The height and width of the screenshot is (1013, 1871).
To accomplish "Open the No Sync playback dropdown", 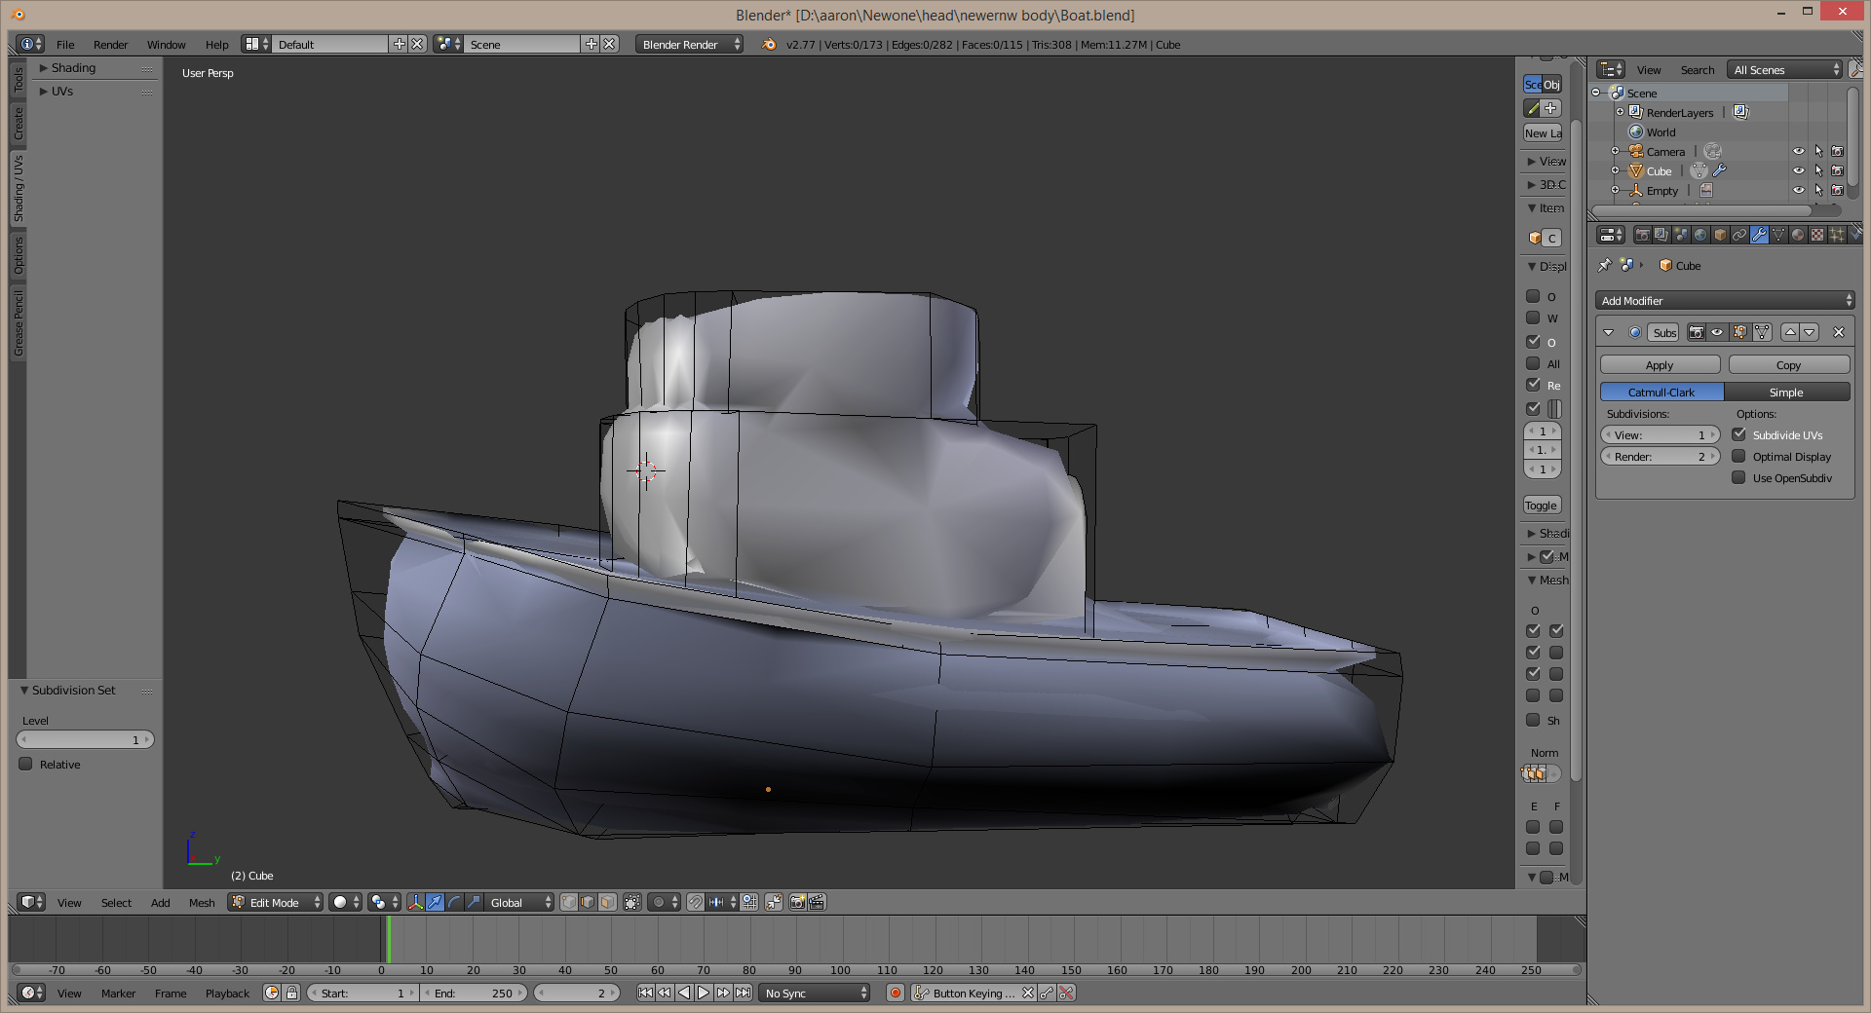I will click(x=816, y=993).
